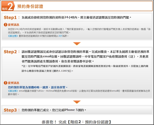This screenshot has width=154, height=125.
Task: Click the Step1 orange label
Action: tap(10, 17)
